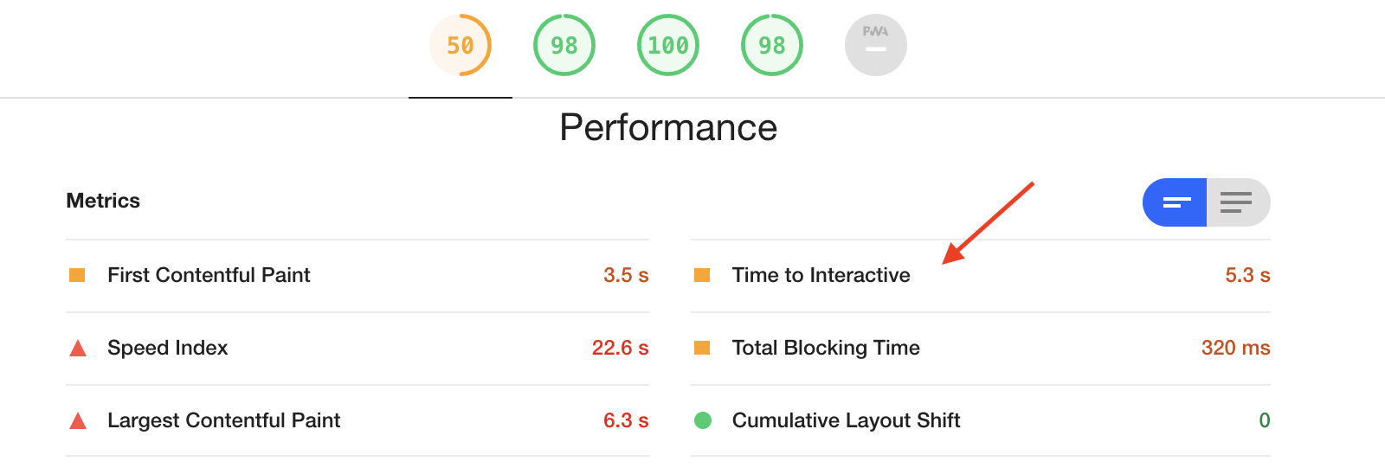Expand the Time to Interactive metric
The image size is (1385, 474).
click(981, 275)
